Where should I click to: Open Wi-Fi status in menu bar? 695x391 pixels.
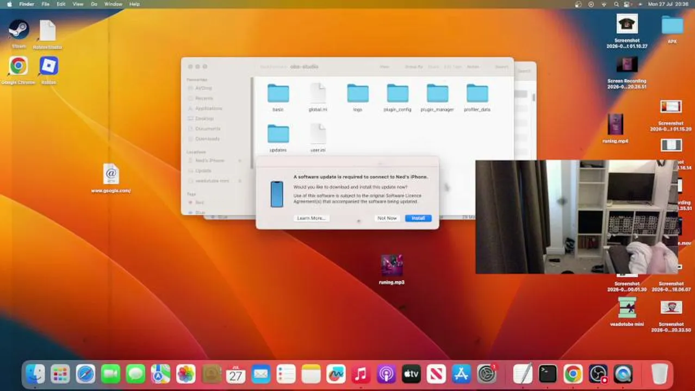point(604,4)
